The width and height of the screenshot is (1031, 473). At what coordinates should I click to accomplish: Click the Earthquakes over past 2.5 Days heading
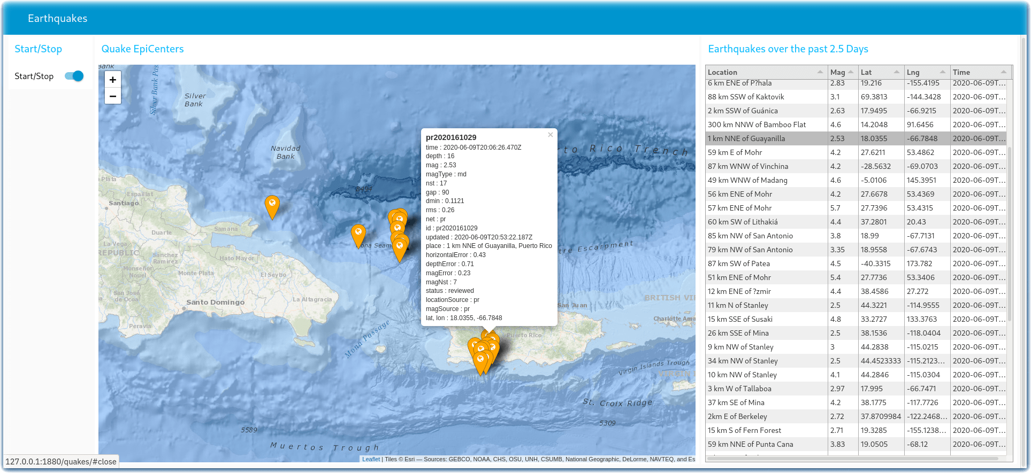click(x=788, y=49)
